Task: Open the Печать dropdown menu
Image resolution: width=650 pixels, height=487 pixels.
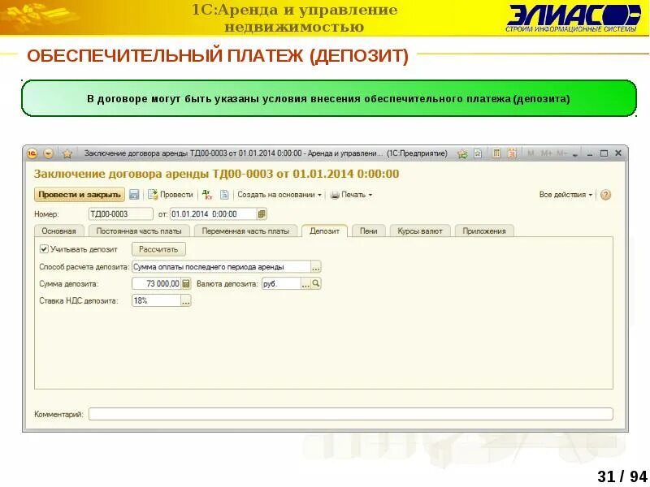Action: (352, 195)
